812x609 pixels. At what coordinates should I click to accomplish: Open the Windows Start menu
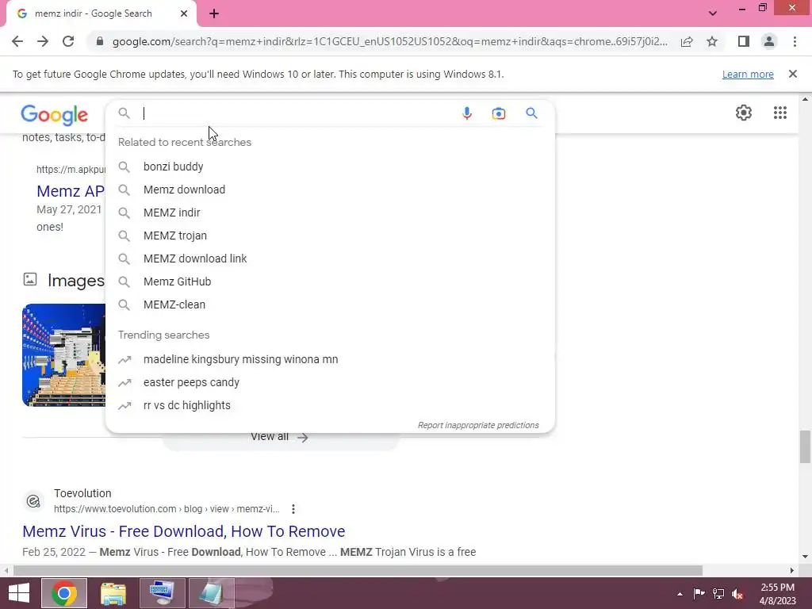click(19, 593)
